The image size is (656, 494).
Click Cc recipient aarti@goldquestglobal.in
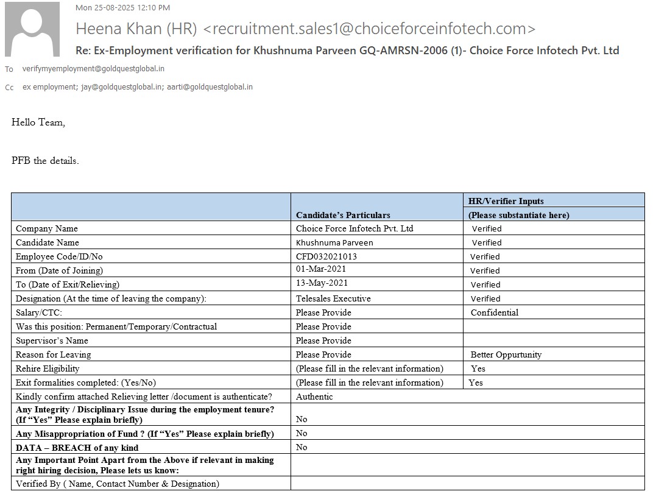210,87
